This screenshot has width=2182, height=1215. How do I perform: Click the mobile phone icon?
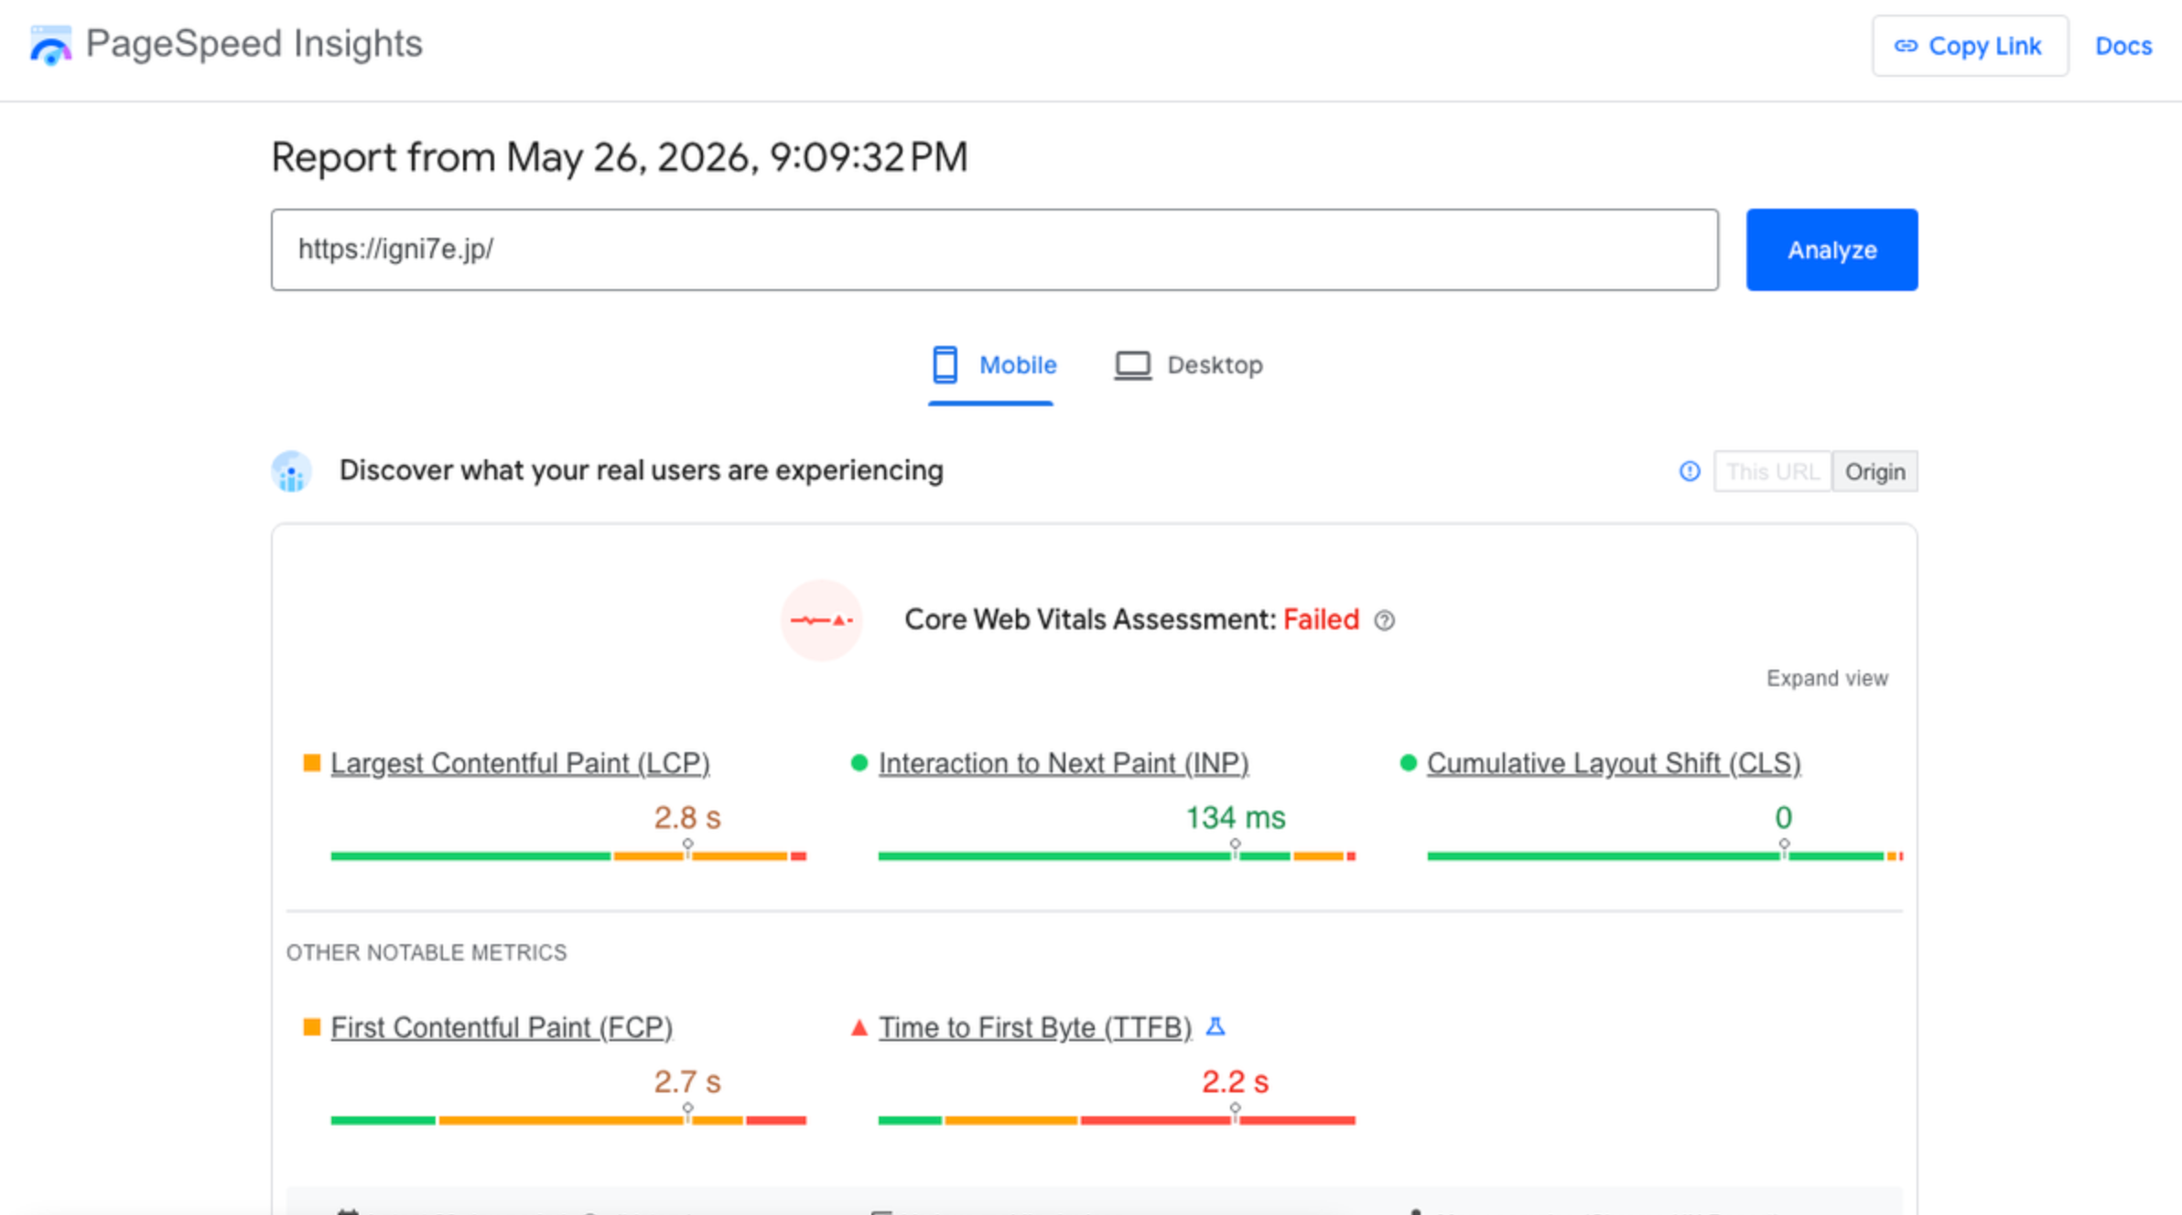coord(945,364)
